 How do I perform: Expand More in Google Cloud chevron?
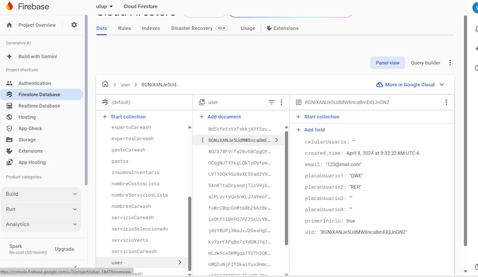[x=442, y=85]
